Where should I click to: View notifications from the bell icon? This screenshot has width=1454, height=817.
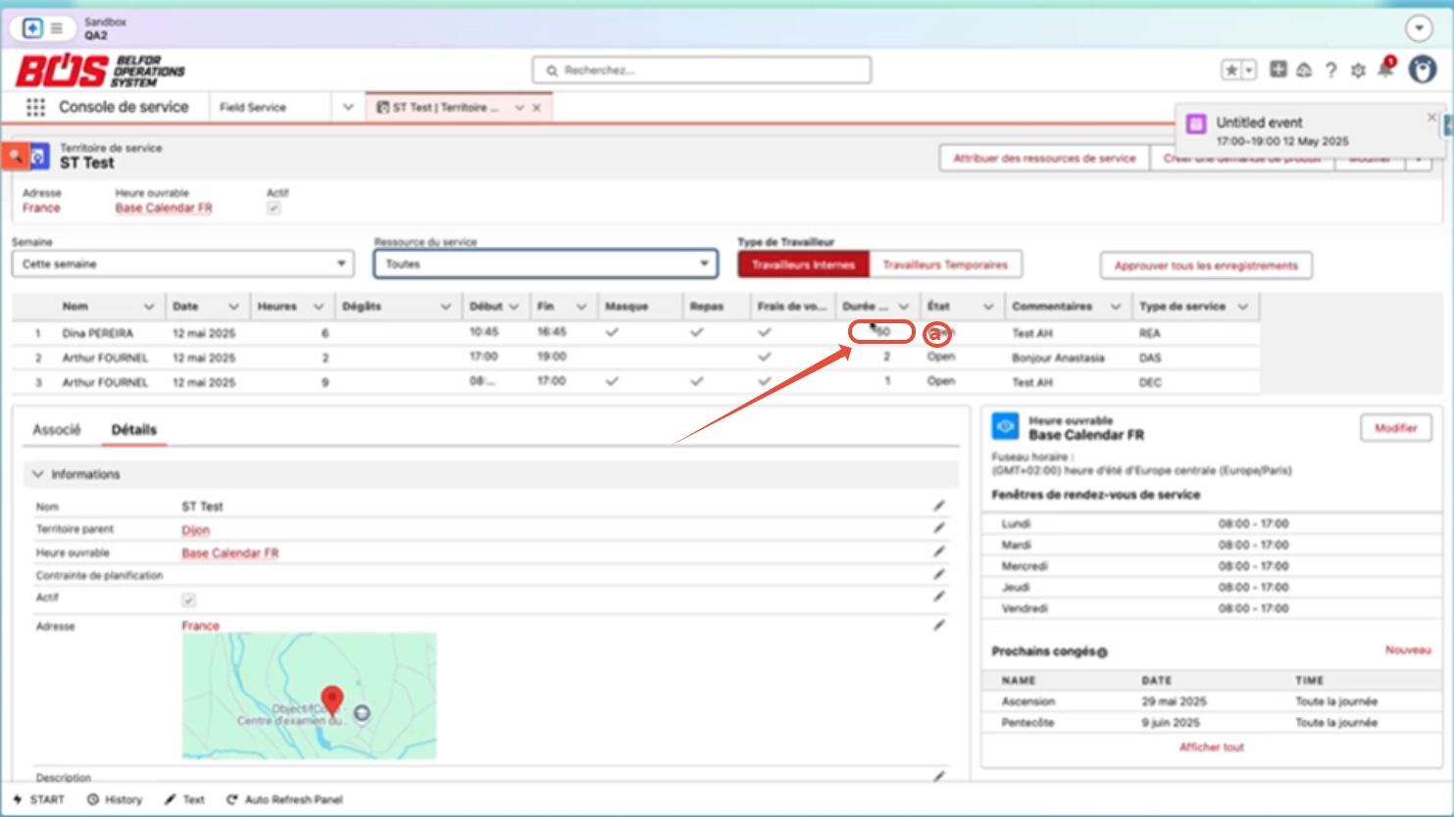(1385, 69)
